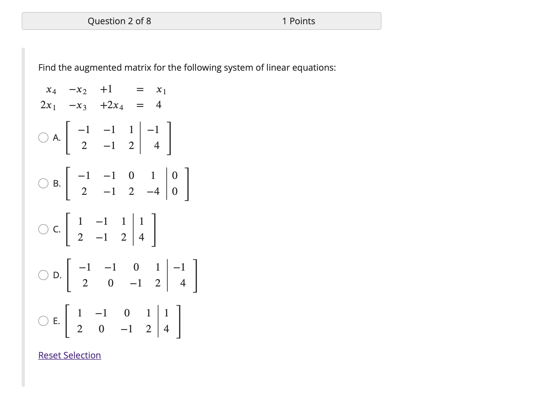Click the option A matrix
Image resolution: width=545 pixels, height=403 pixels.
click(x=118, y=138)
